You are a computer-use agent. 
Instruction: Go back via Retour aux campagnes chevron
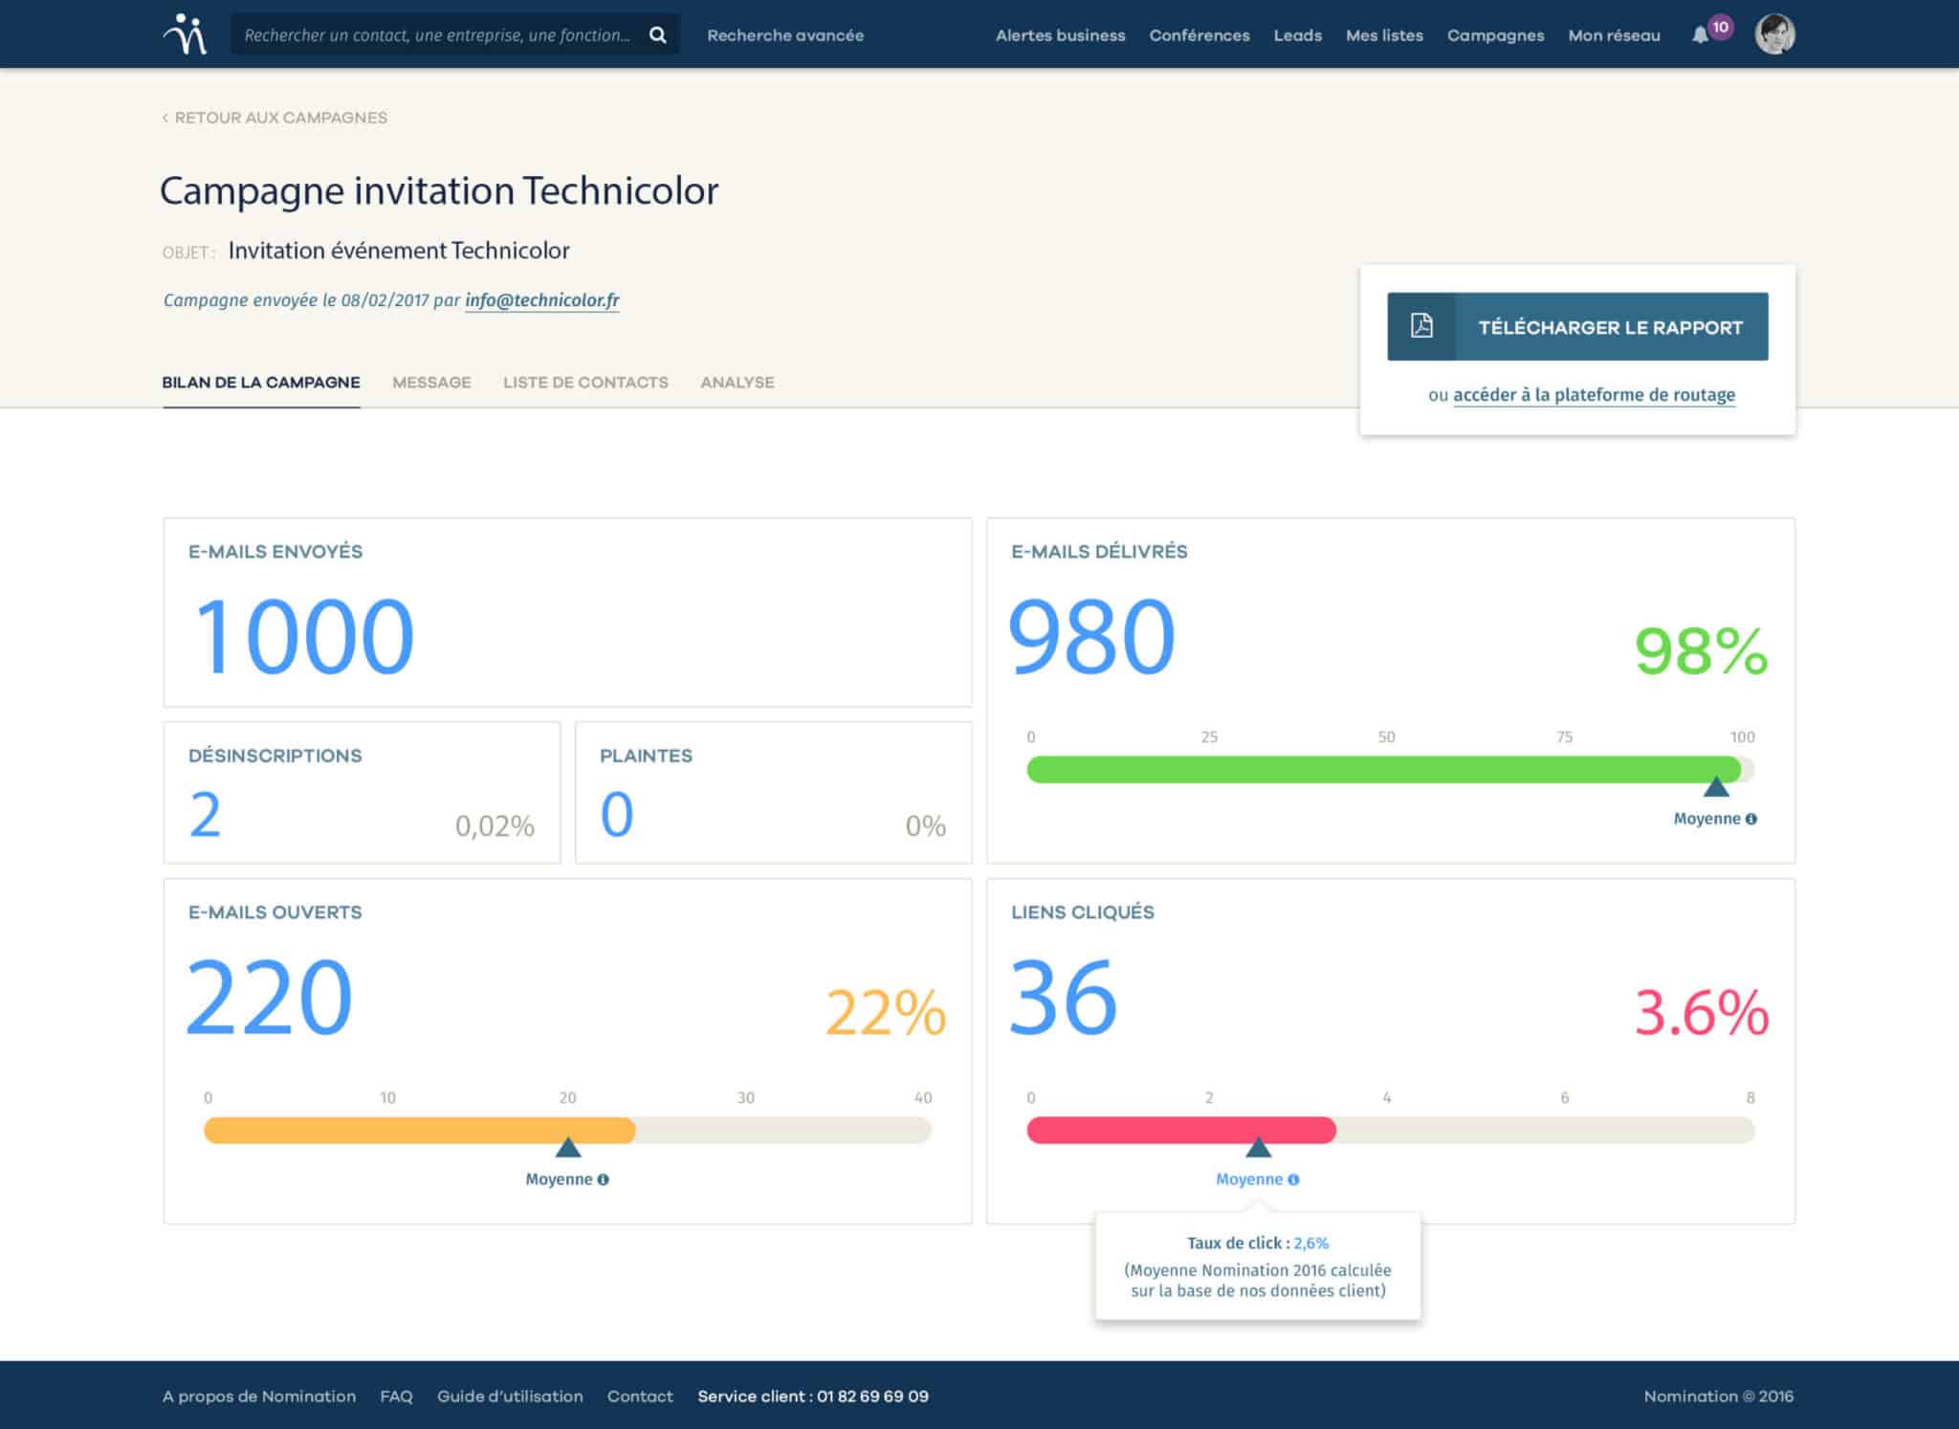(x=166, y=118)
